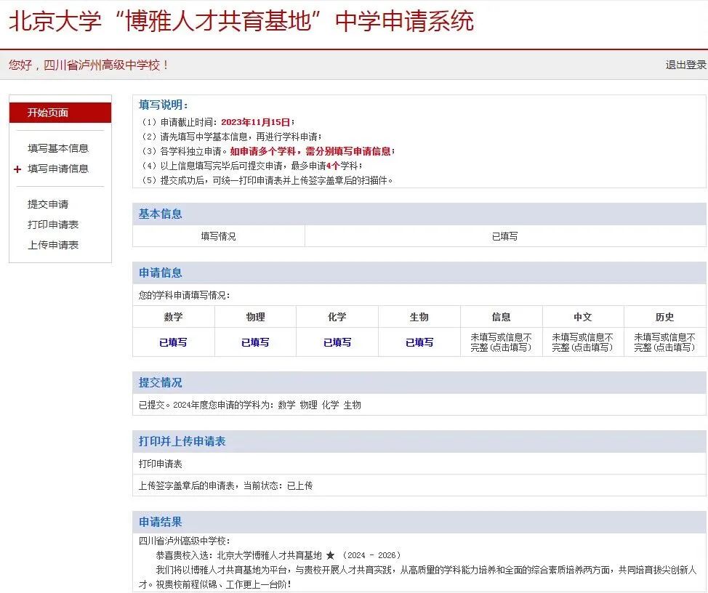Choose 打印申请表 in the left sidebar
Screen dimensions: 708x593
click(x=53, y=225)
